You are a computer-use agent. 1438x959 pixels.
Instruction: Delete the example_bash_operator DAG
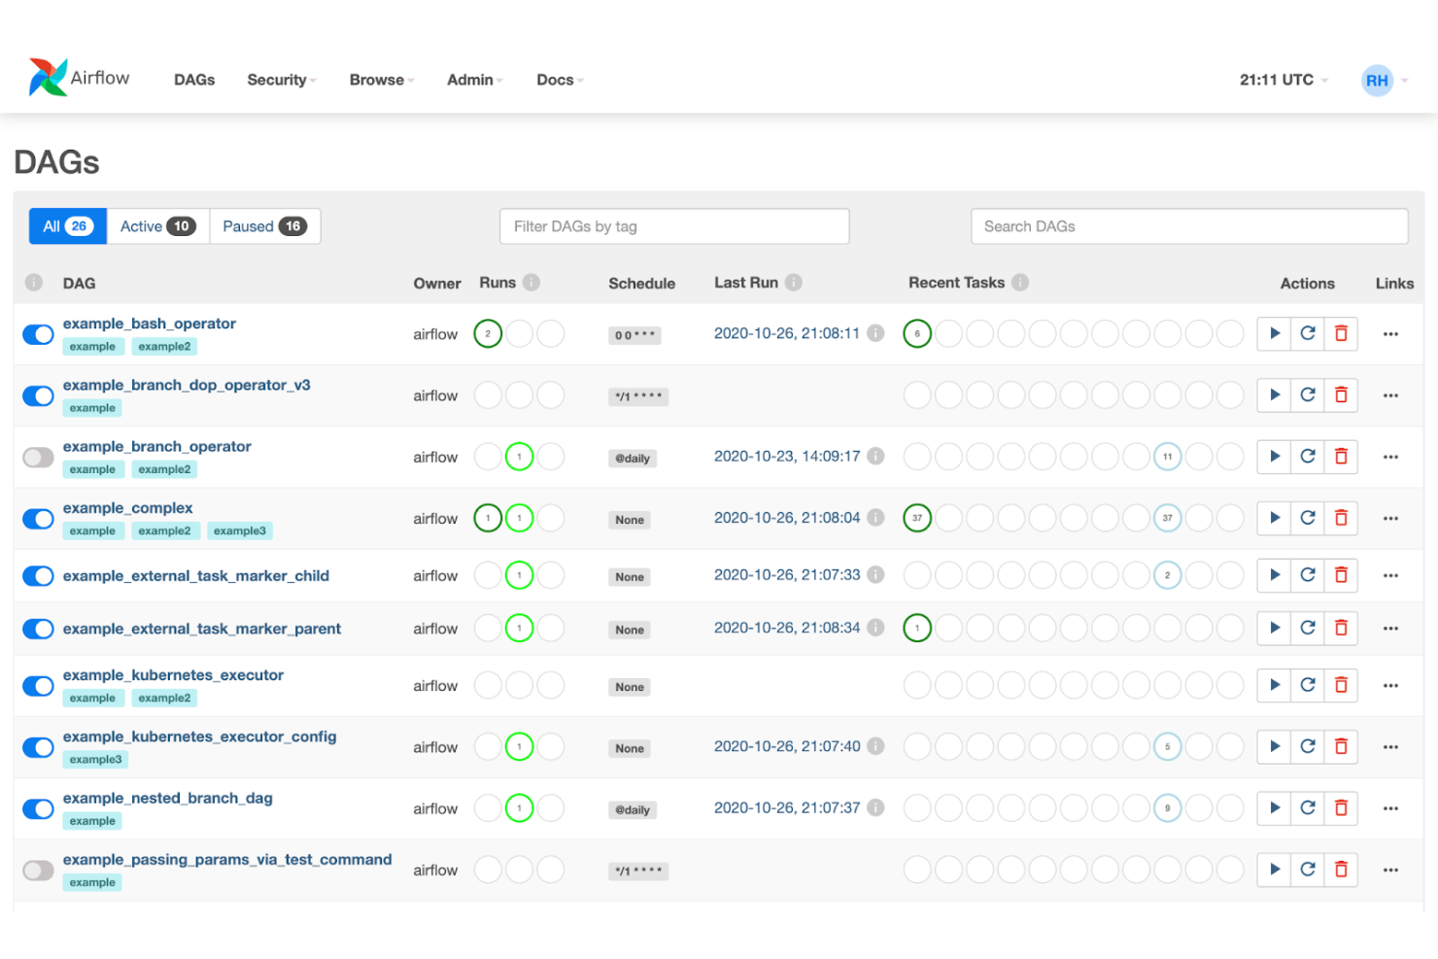(x=1341, y=333)
